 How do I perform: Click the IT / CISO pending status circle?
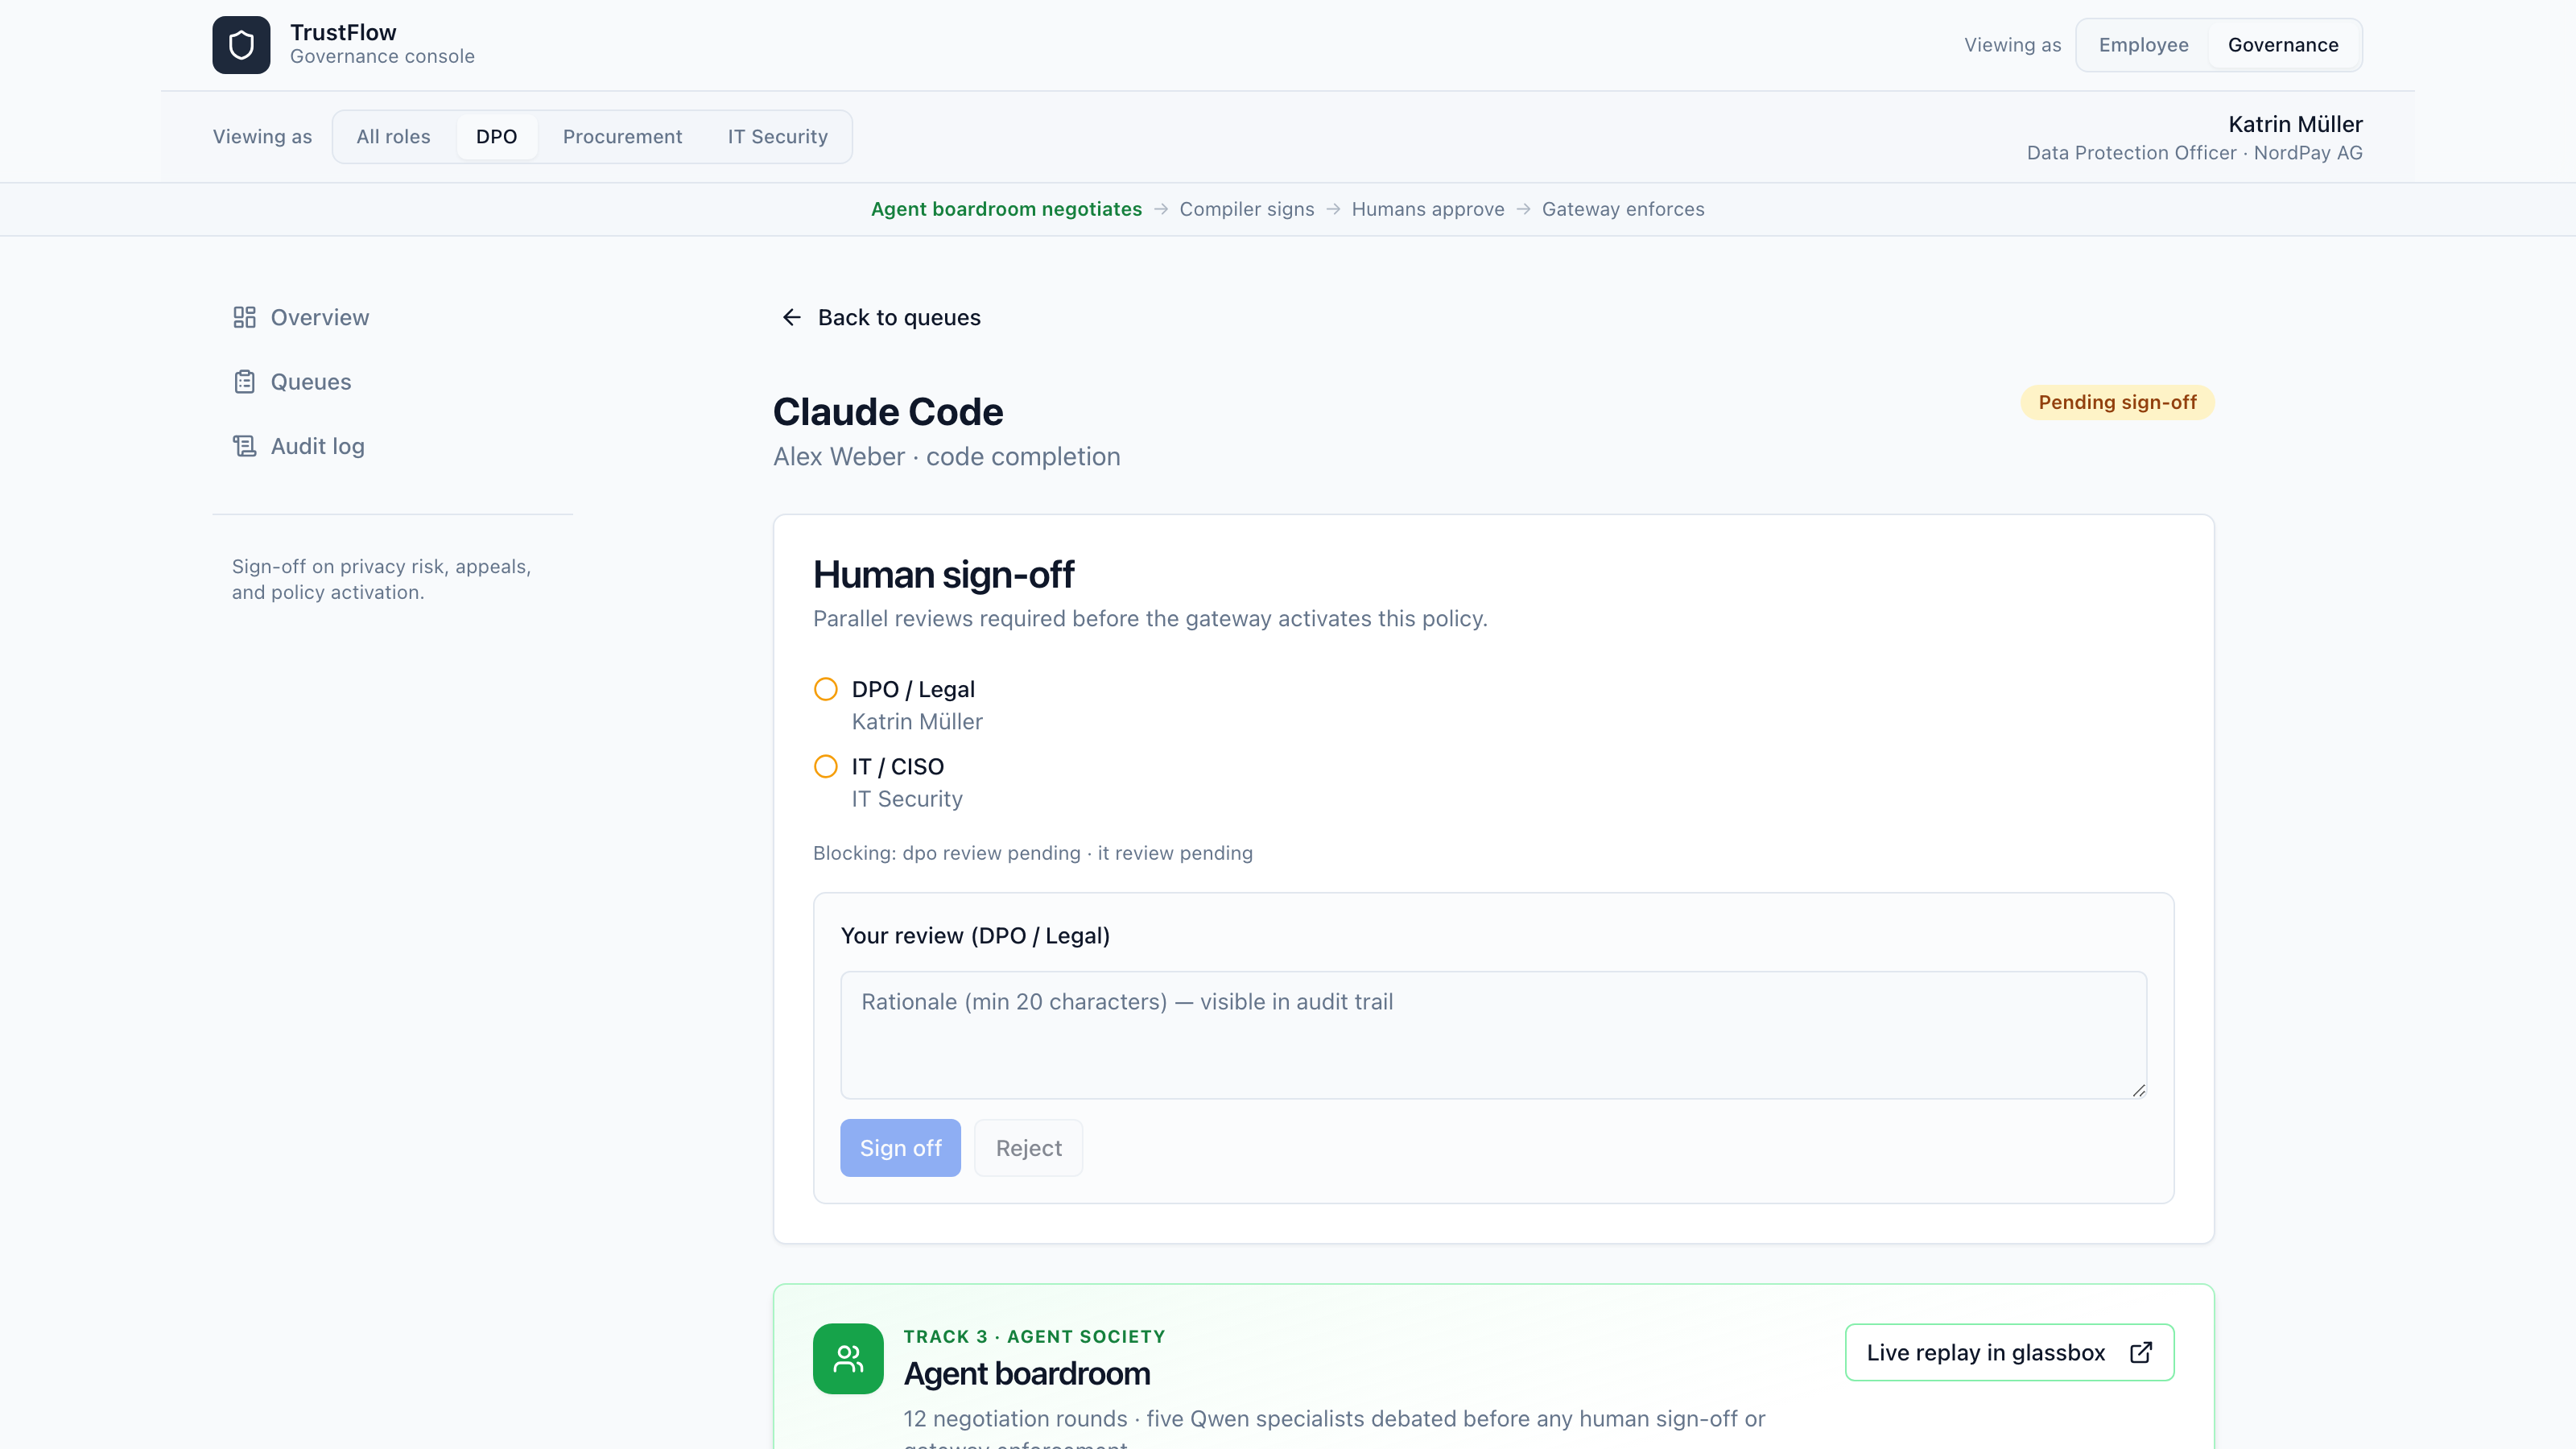point(826,766)
